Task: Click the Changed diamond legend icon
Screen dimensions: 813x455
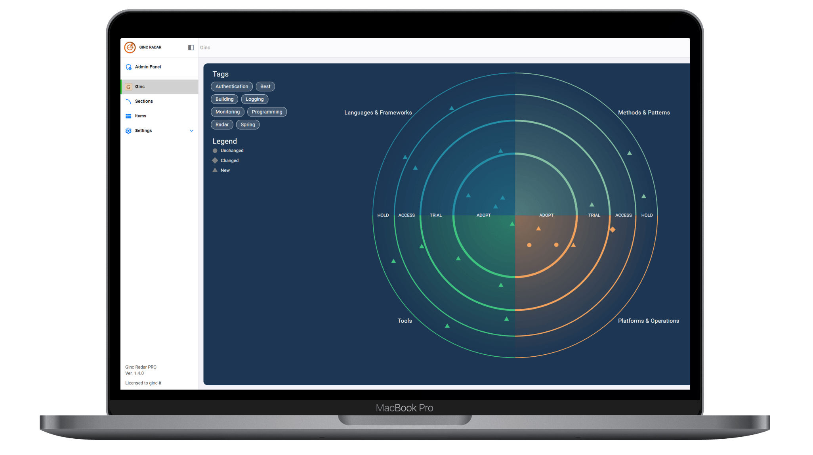Action: 215,161
